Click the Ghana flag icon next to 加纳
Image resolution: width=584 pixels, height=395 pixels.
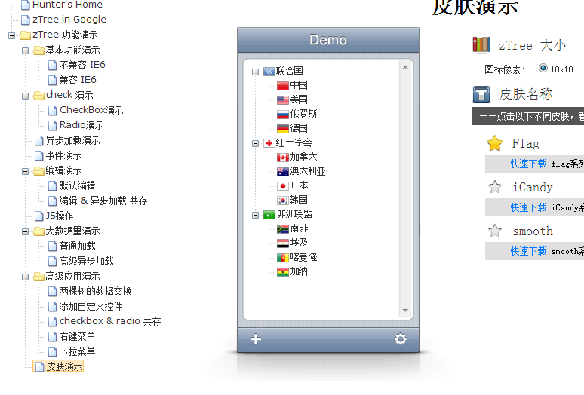point(283,272)
